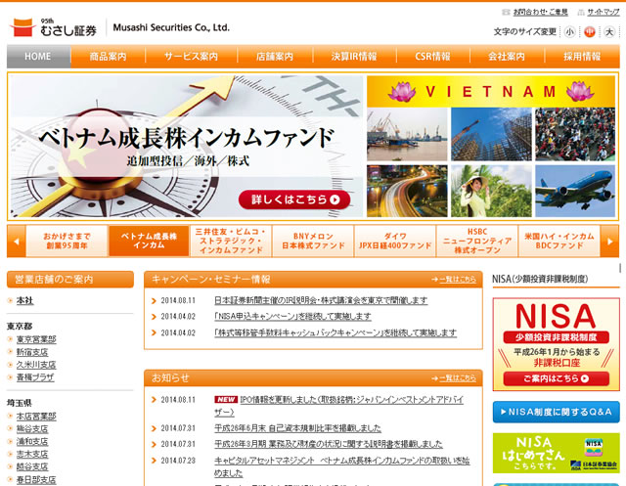Open the 採用情報 menu
The image size is (626, 486).
582,57
